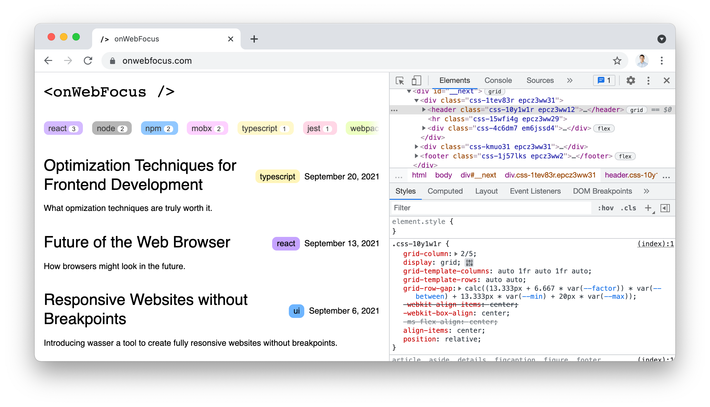Select the inspect element picker icon

point(400,80)
